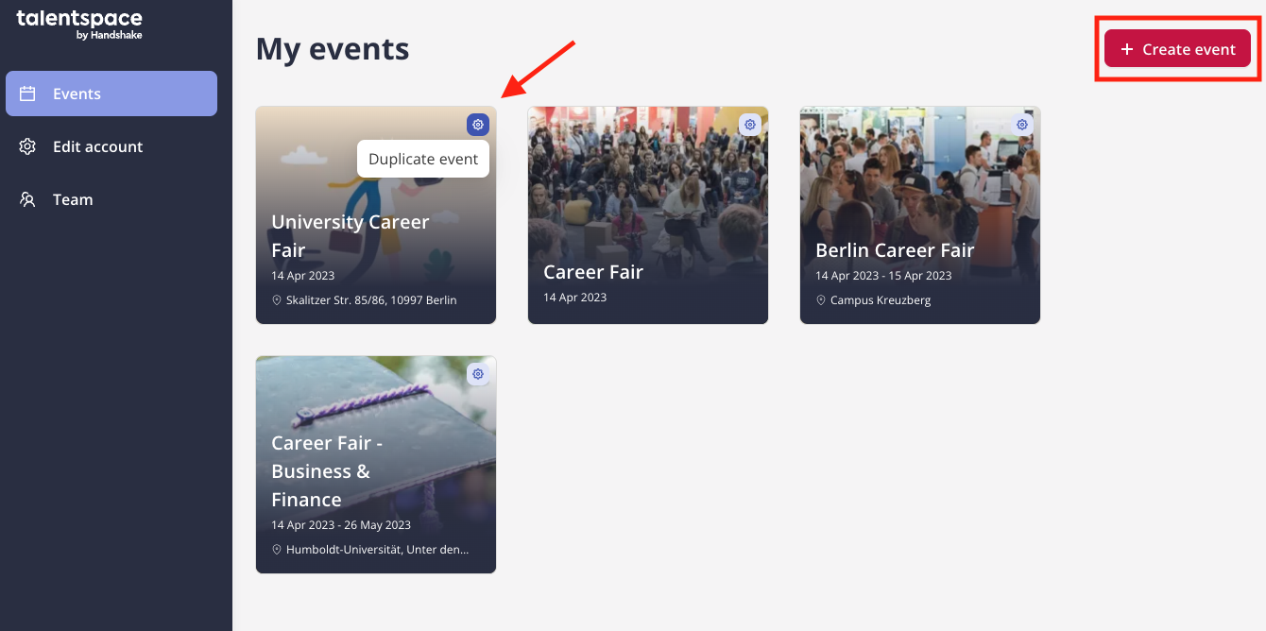
Task: Click location pin next to Skalitzer Str. address
Action: point(277,300)
